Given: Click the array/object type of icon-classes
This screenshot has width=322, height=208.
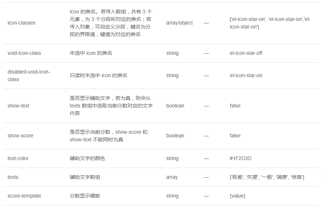Looking at the screenshot, I should click(179, 23).
